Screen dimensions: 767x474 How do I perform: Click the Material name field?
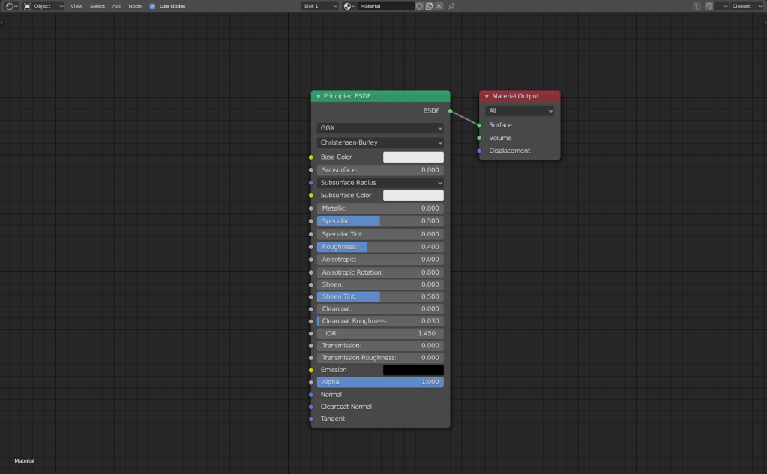(x=385, y=6)
